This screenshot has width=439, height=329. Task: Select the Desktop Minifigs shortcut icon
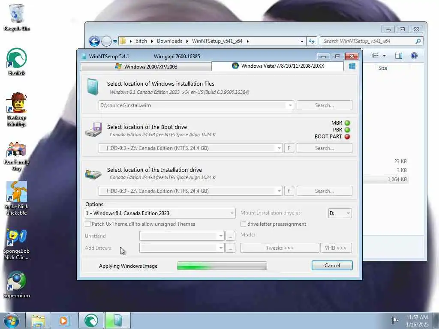[17, 109]
